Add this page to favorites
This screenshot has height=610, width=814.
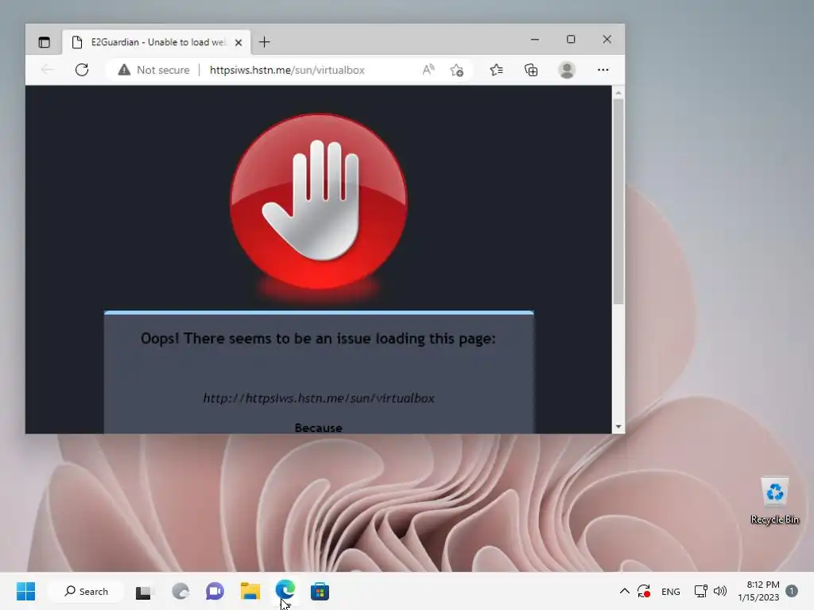(457, 70)
